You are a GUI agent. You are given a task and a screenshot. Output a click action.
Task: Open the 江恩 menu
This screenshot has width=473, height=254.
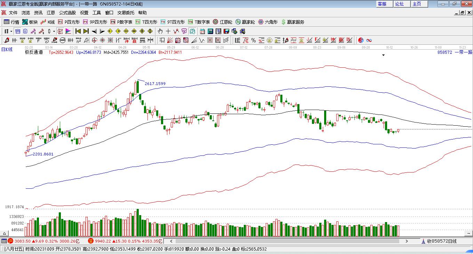point(51,13)
